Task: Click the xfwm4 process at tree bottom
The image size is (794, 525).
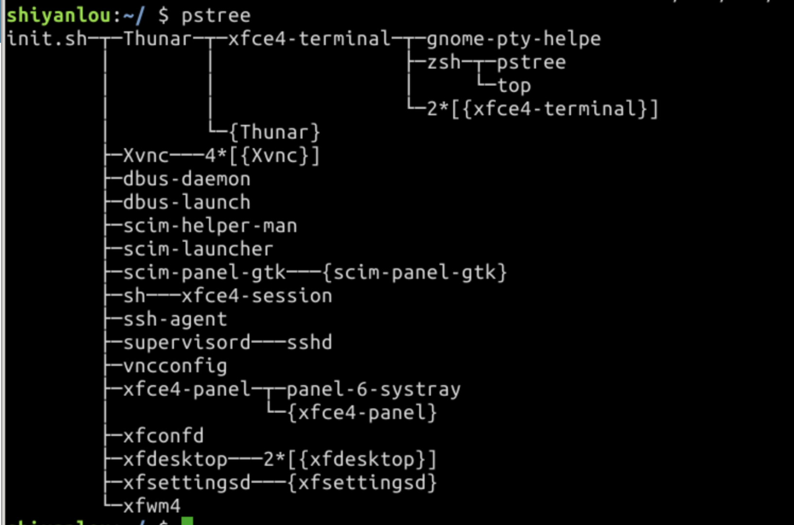Action: click(x=152, y=506)
